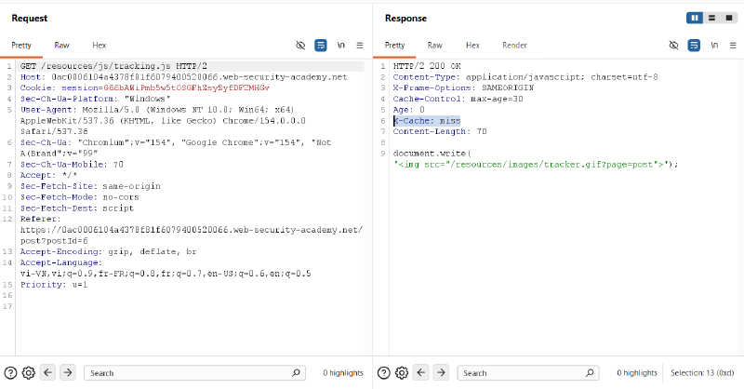
Task: Click highlighted X-Cache: miss header
Action: click(x=427, y=121)
